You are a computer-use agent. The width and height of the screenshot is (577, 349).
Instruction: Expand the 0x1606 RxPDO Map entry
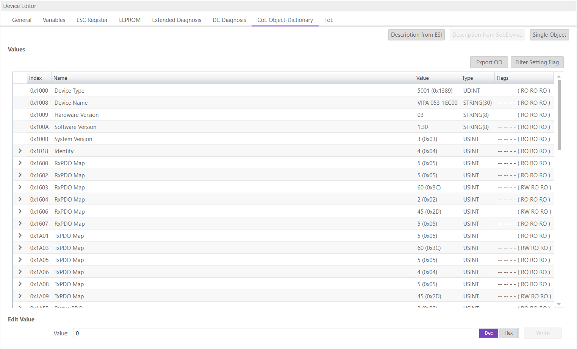[x=20, y=211]
